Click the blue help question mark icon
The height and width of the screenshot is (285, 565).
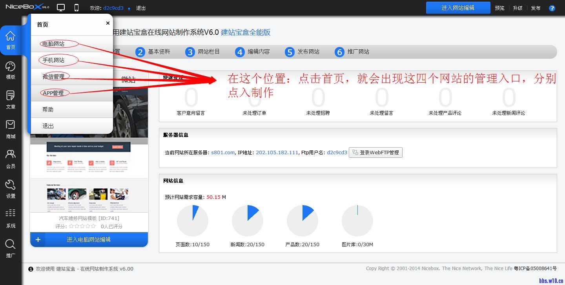[552, 8]
